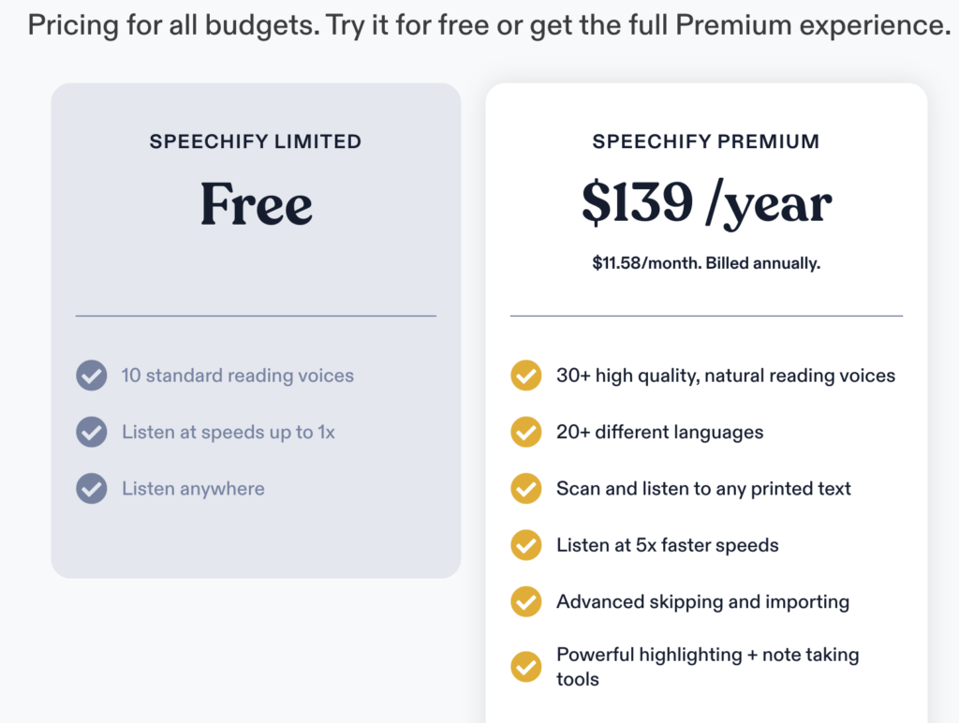The width and height of the screenshot is (959, 723).
Task: Click gold checkmark beside Advanced skipping and importing
Action: [525, 601]
